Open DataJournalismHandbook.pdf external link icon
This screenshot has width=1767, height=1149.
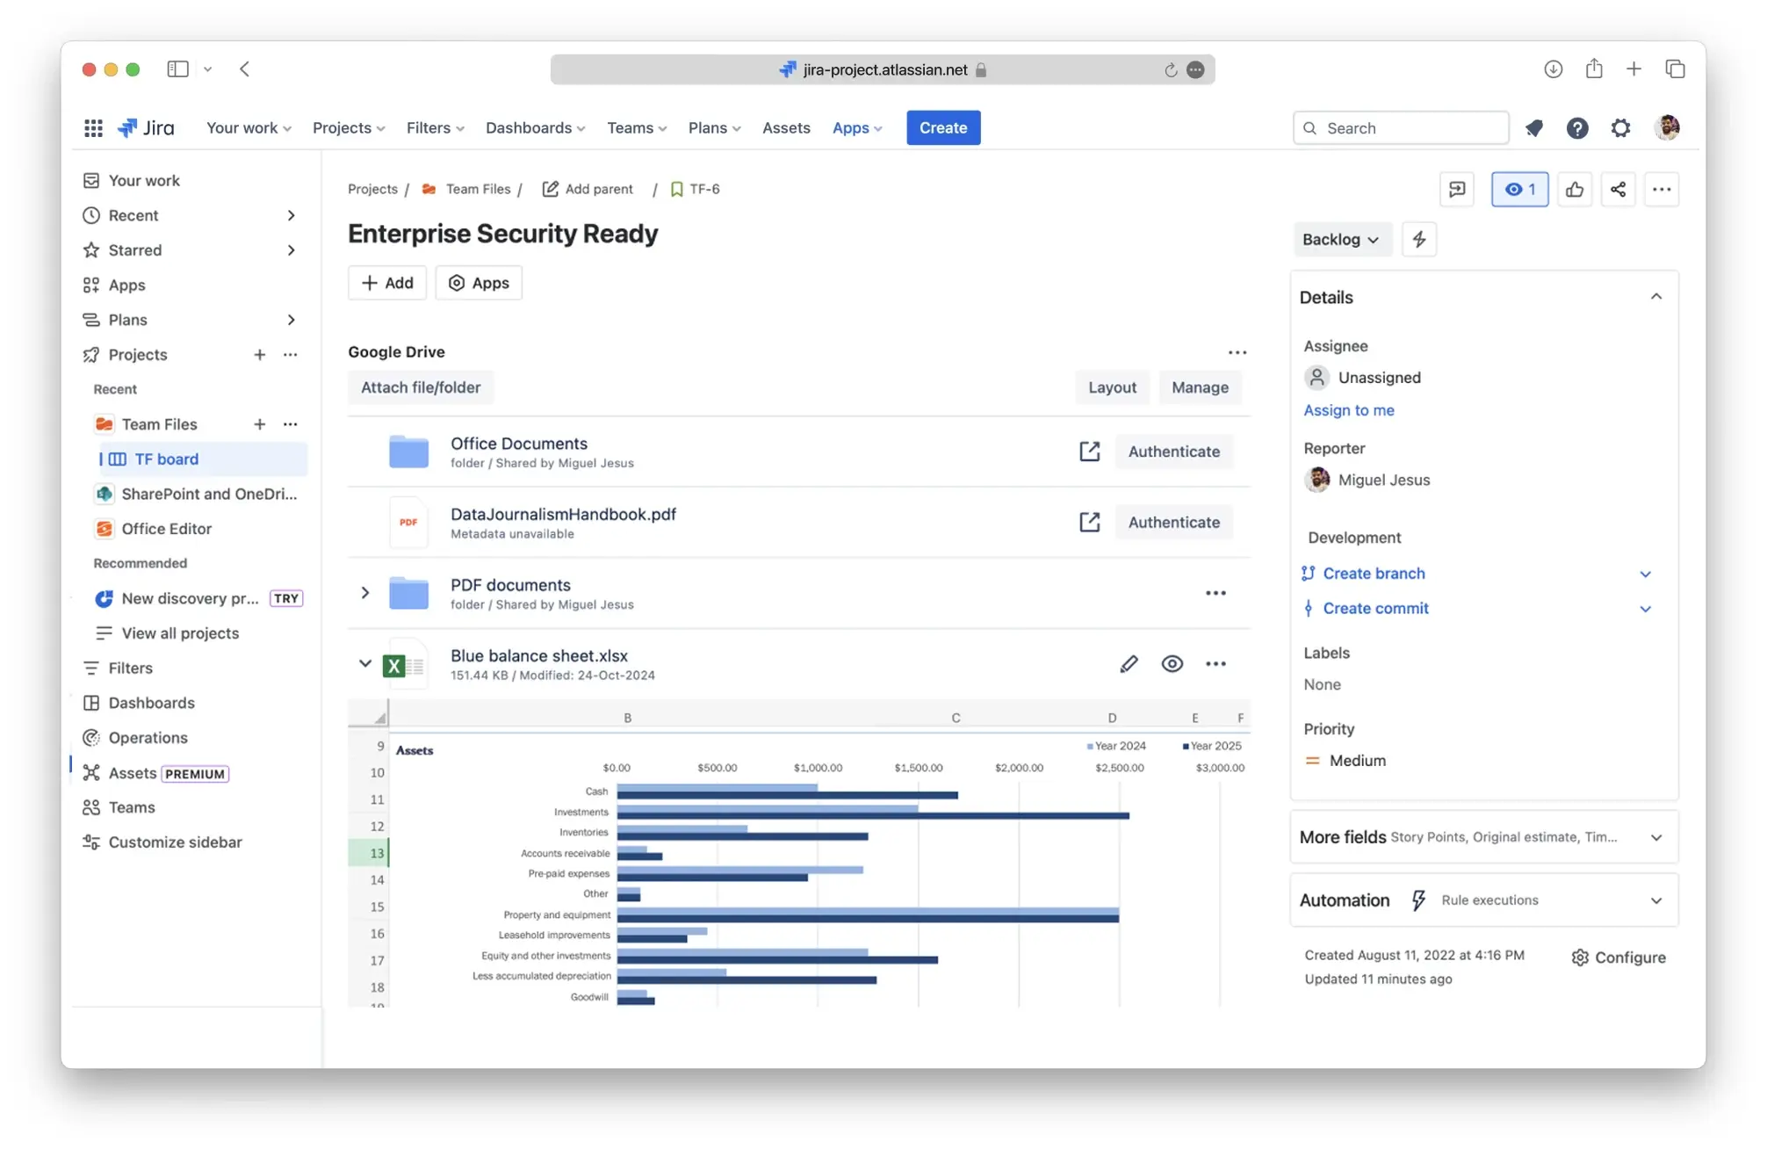pos(1089,523)
